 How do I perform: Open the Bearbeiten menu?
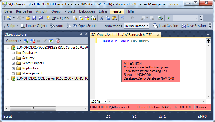(24, 11)
